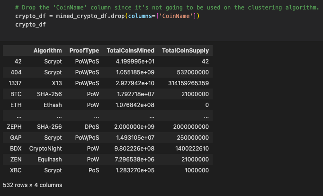This screenshot has width=323, height=196.
Task: Click the value '4.199995e+01'
Action: pos(135,62)
